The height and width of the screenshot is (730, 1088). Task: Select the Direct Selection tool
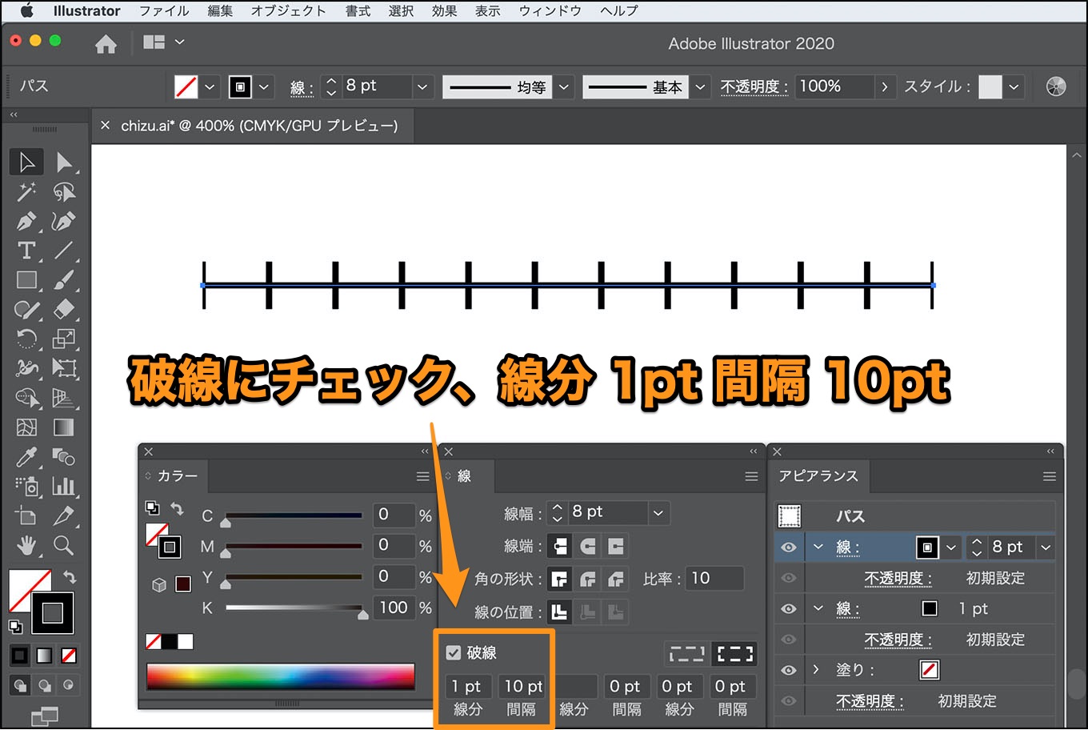point(64,162)
